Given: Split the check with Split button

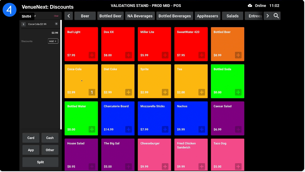Looking at the screenshot, I should (40, 162).
